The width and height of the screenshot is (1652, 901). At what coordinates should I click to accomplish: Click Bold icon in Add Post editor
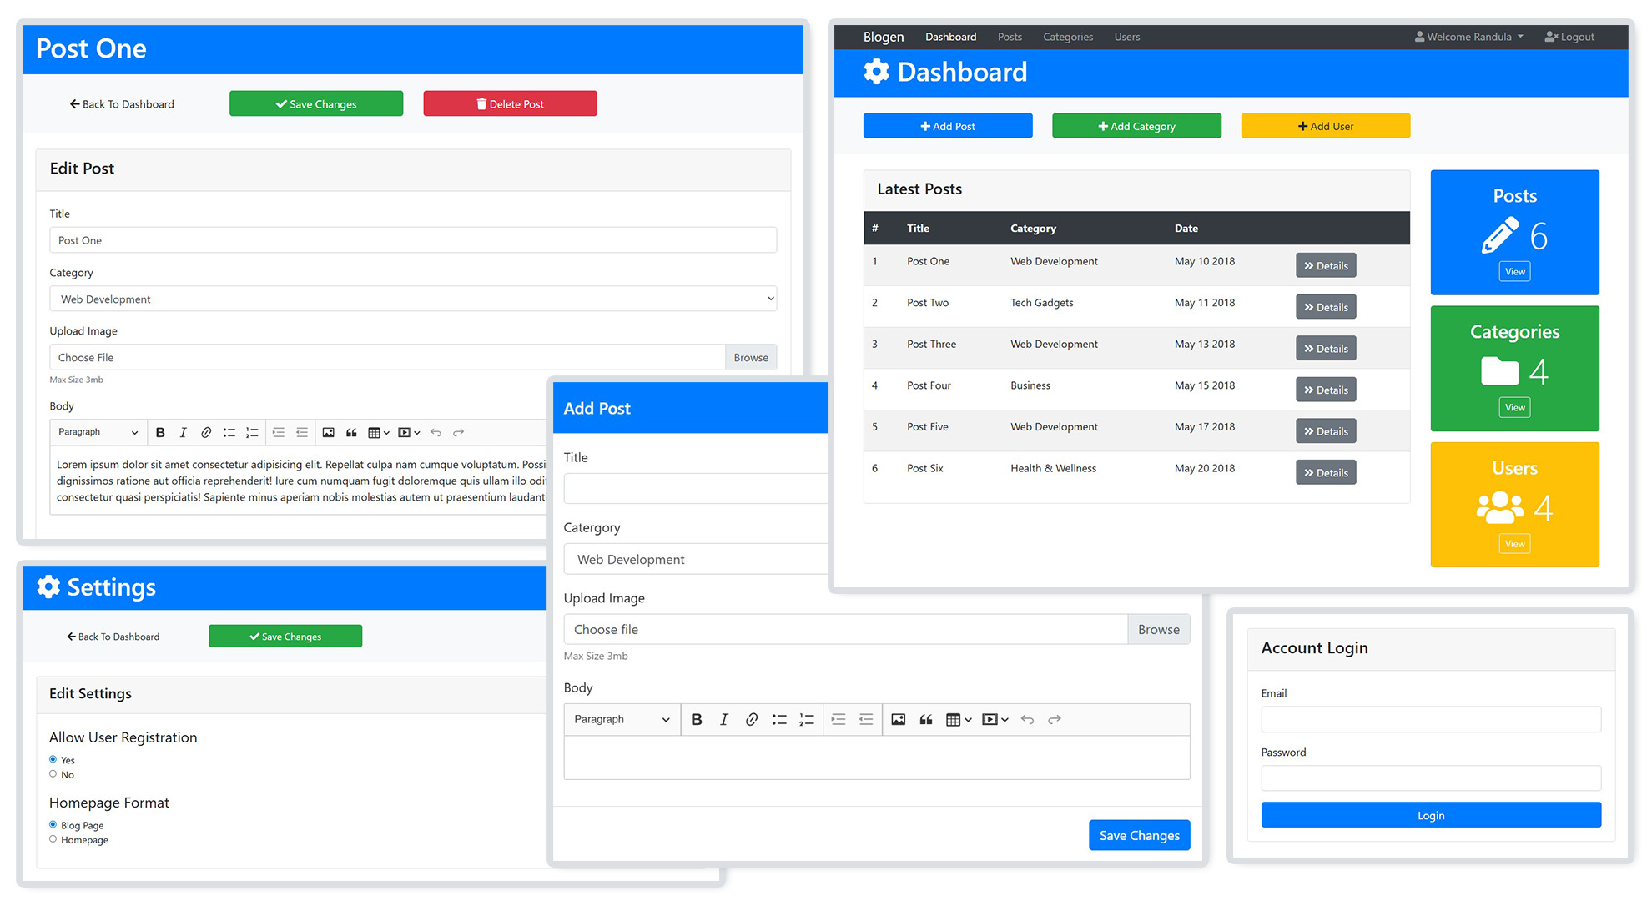point(697,719)
